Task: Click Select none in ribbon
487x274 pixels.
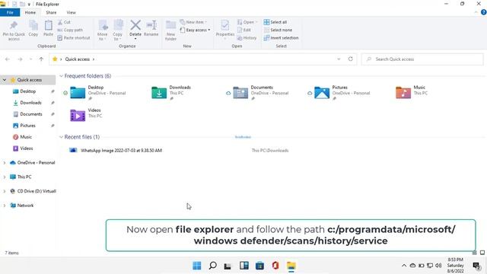Action: click(278, 30)
